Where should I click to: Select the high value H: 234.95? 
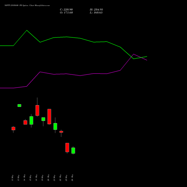(x=96, y=10)
